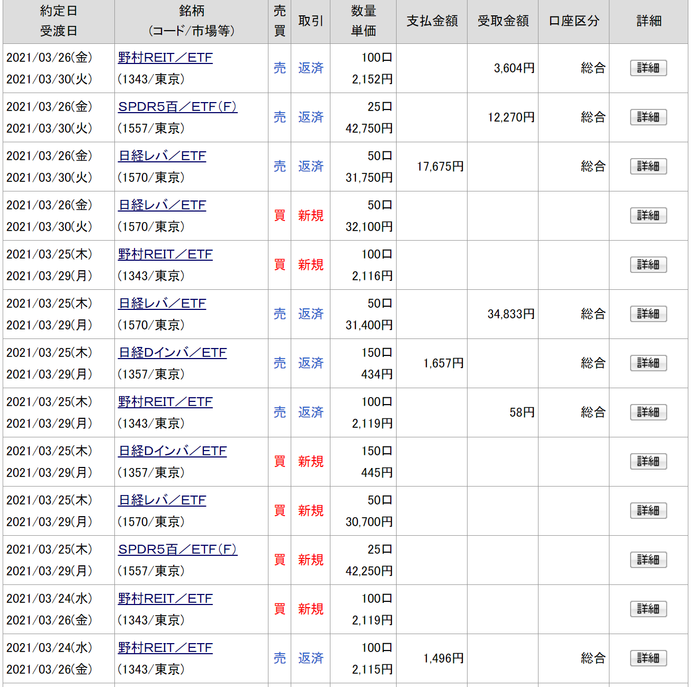The width and height of the screenshot is (691, 687).
Task: Open SPDR5百/ETF(F) link priced 42,250円
Action: [x=177, y=549]
